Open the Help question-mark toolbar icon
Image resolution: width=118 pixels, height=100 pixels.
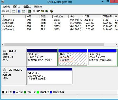coord(19,11)
